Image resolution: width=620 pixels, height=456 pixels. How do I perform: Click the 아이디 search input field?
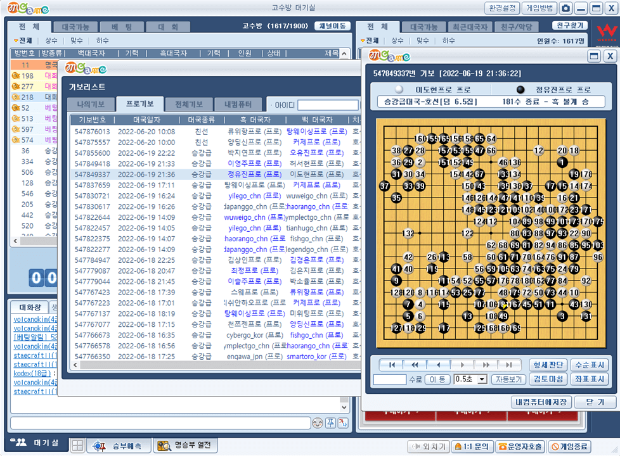point(328,105)
